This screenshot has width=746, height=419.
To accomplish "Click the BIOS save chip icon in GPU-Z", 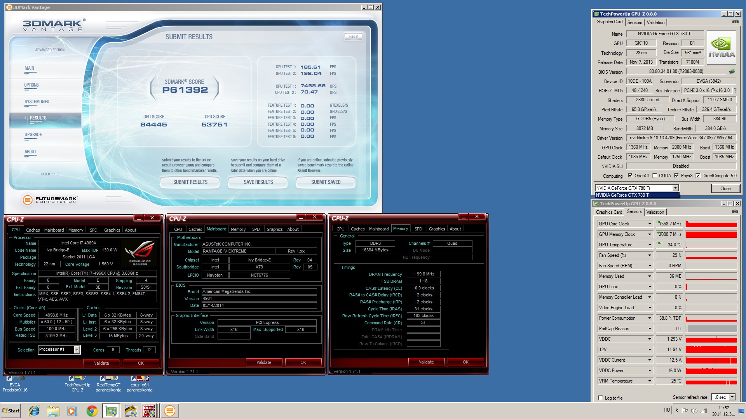I will pyautogui.click(x=732, y=71).
